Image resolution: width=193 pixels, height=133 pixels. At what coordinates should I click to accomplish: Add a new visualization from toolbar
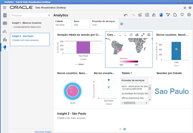click(140, 15)
